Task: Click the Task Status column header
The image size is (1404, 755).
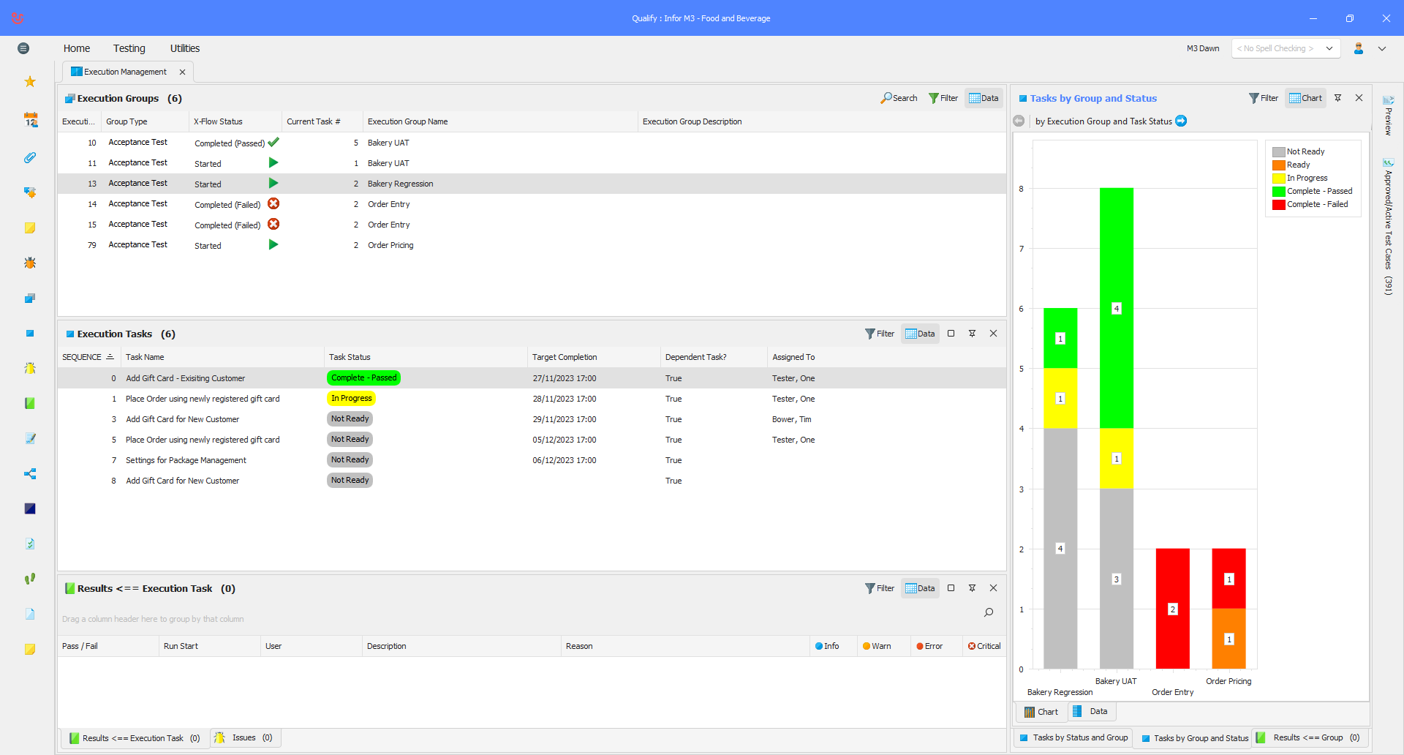Action: pos(426,357)
